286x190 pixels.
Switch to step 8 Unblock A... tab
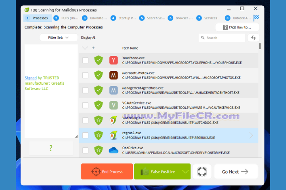(x=238, y=18)
